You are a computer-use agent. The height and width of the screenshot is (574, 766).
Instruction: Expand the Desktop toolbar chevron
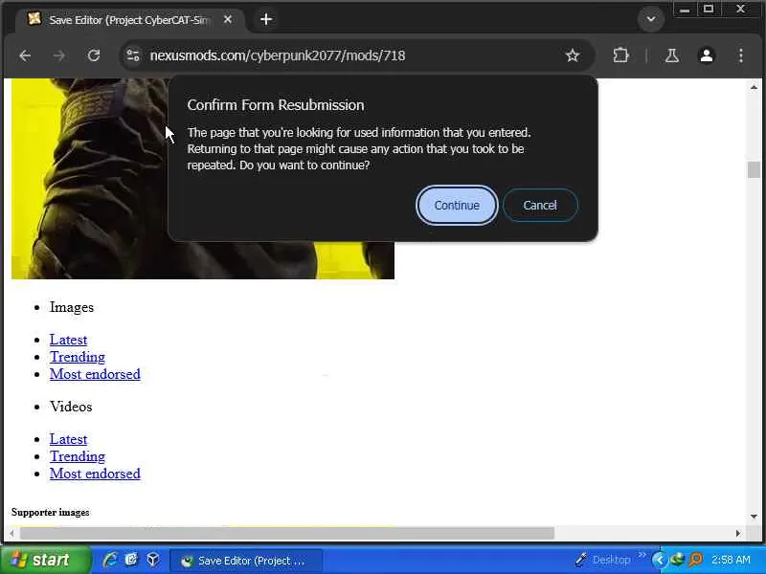click(642, 556)
